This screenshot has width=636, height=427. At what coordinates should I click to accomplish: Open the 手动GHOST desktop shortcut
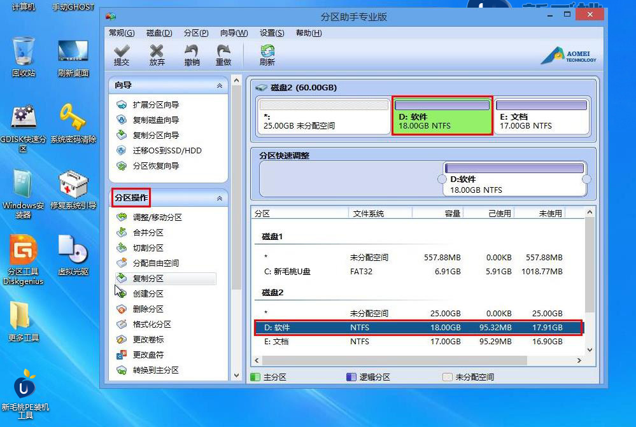[73, 7]
